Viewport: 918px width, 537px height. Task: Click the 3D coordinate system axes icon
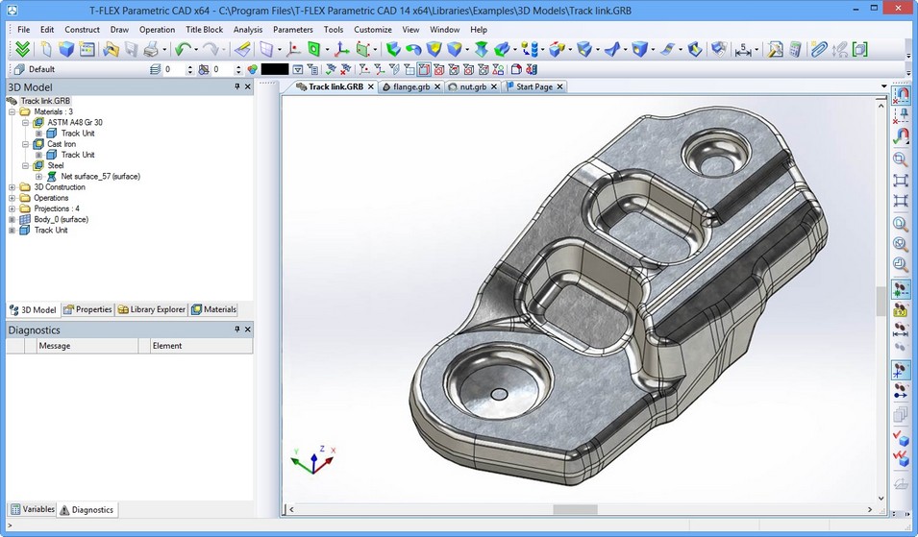pyautogui.click(x=339, y=49)
